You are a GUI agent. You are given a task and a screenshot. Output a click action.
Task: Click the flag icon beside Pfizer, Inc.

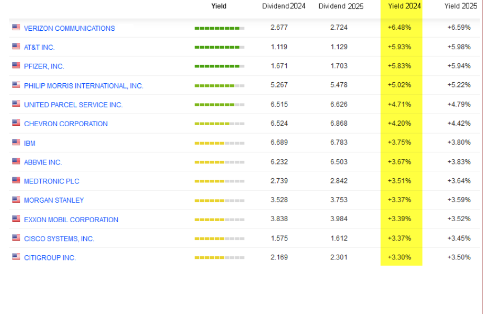(16, 66)
